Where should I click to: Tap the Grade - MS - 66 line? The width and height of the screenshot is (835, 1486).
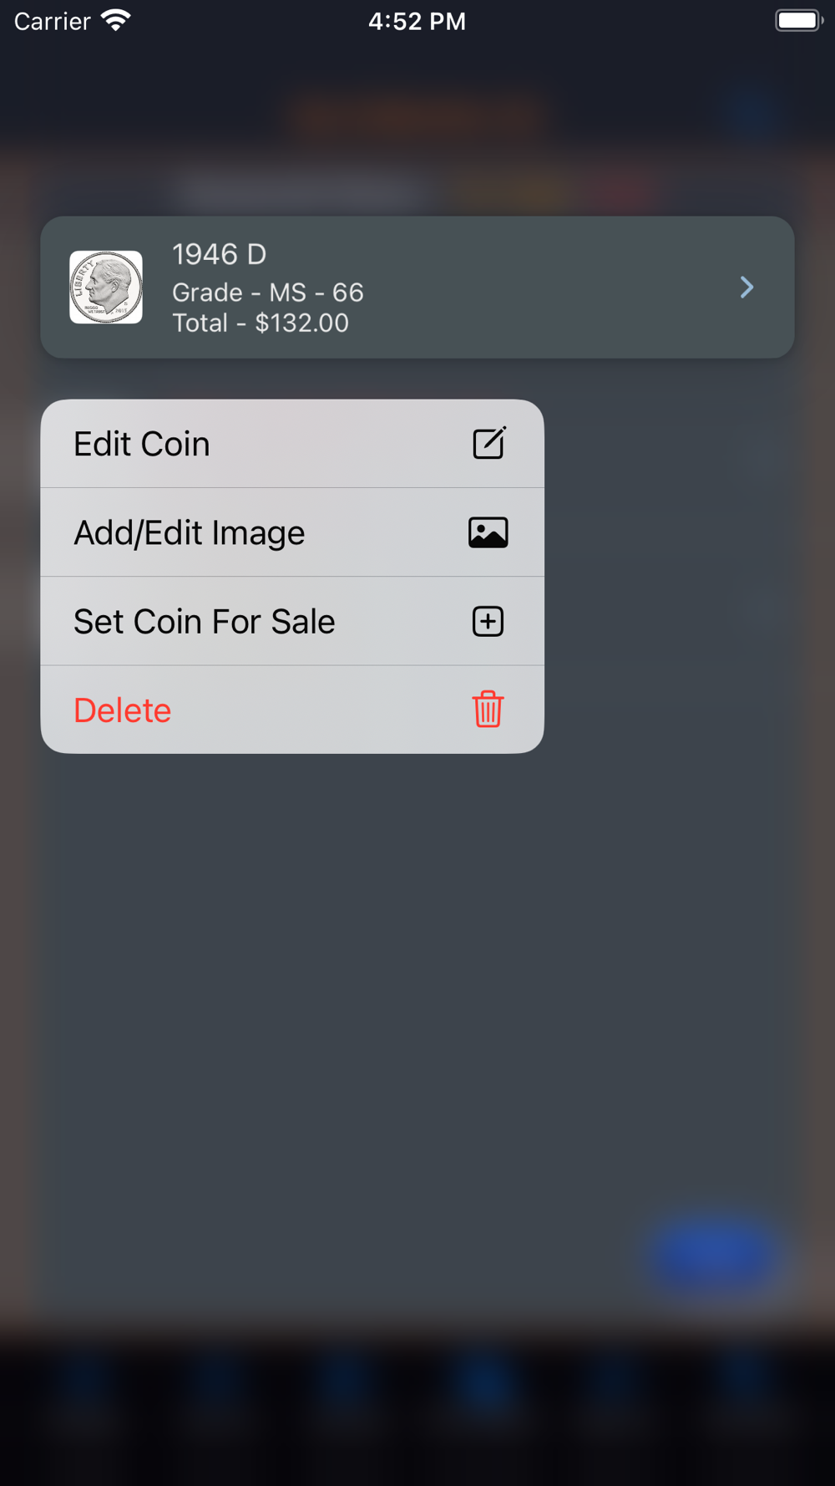point(268,293)
